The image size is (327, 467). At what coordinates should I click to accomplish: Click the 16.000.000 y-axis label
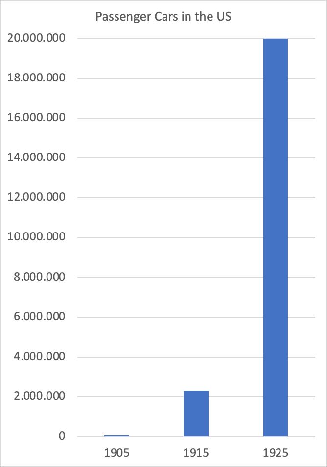[x=37, y=118]
